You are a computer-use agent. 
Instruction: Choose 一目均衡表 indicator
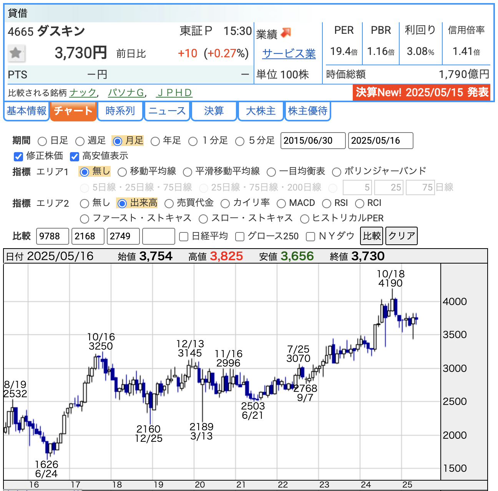coord(271,172)
